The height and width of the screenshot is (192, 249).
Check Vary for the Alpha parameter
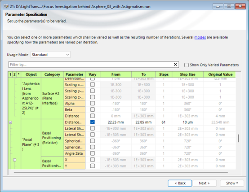coord(93,103)
